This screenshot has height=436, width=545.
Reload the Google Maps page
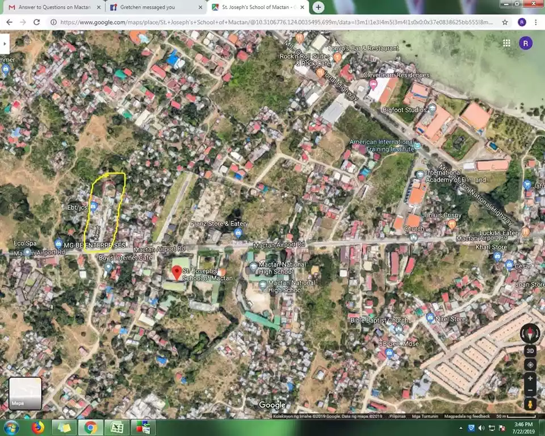(36, 22)
